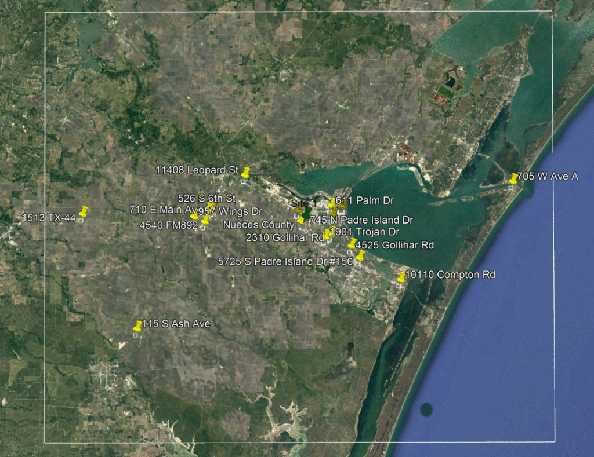The height and width of the screenshot is (457, 594).
Task: Click the 1513 TX-44 pushpin marker
Action: tap(84, 211)
